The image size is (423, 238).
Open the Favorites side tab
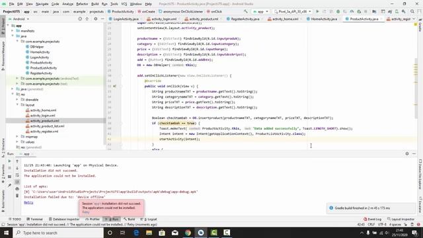(x=3, y=174)
